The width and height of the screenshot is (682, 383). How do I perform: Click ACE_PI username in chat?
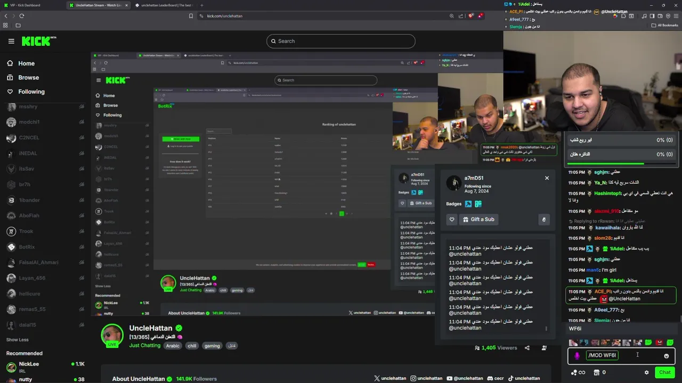pos(603,292)
